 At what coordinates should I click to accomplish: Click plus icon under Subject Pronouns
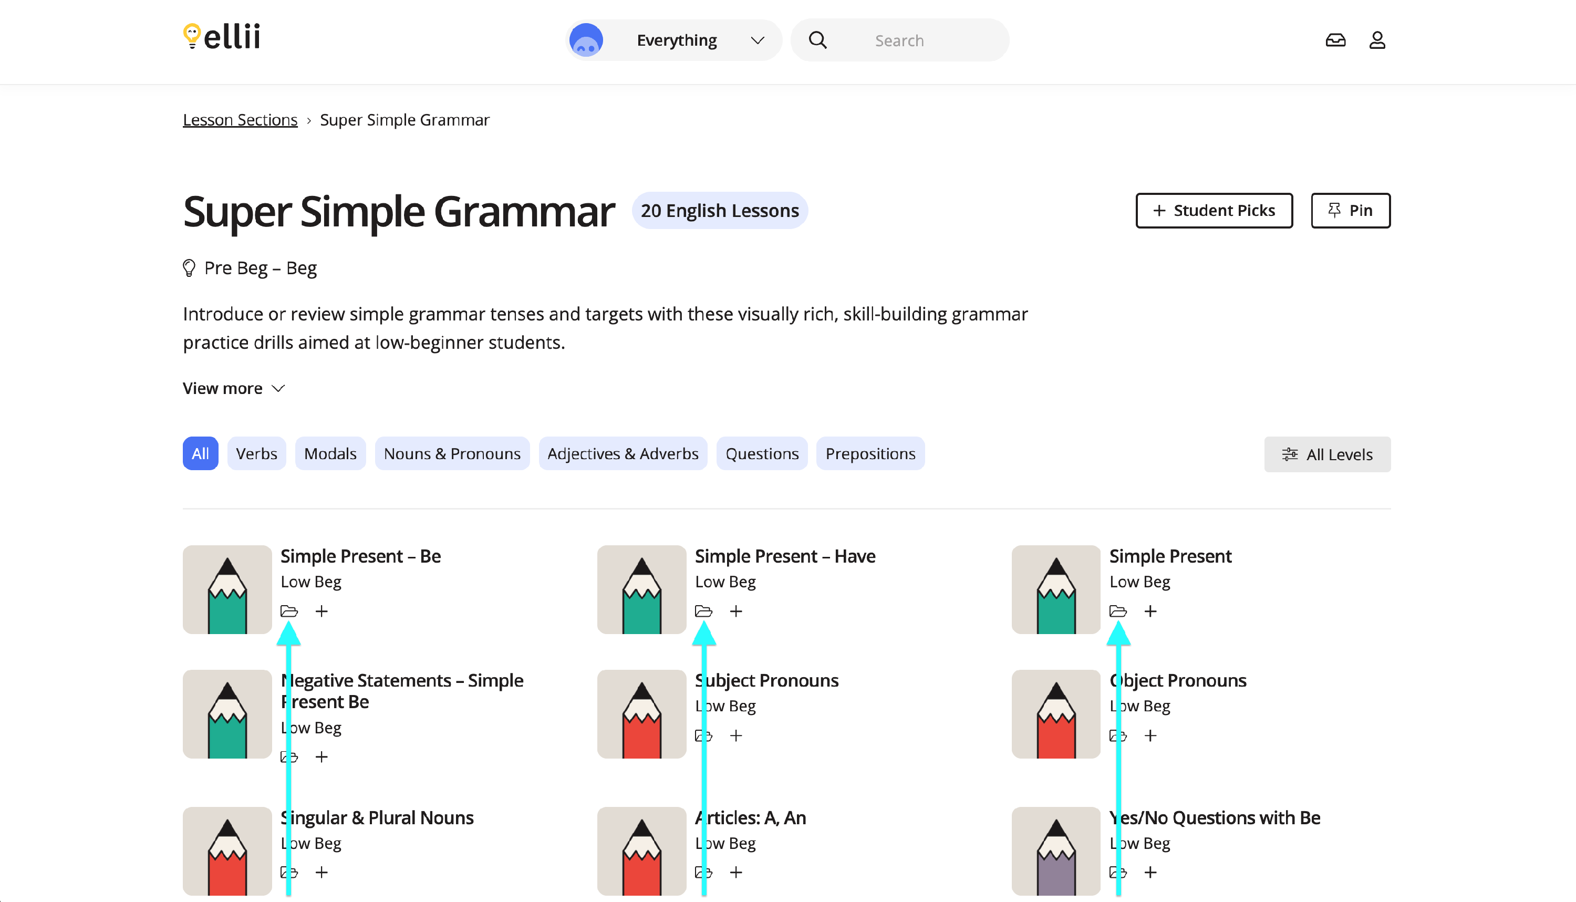pyautogui.click(x=735, y=735)
